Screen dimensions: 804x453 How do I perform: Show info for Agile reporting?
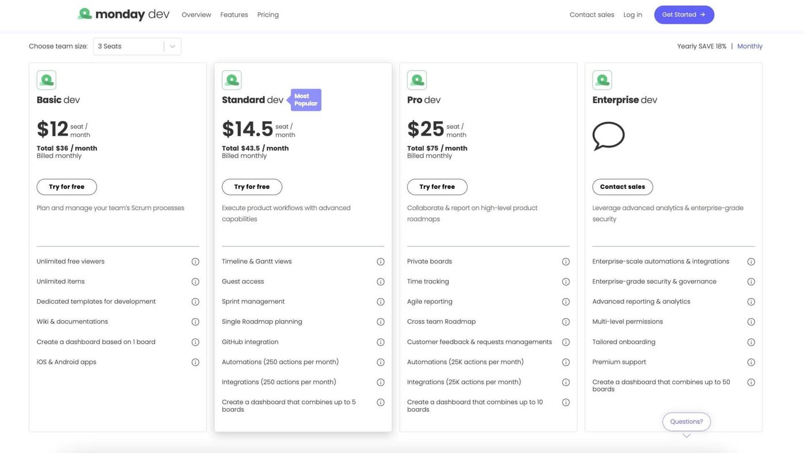[566, 302]
